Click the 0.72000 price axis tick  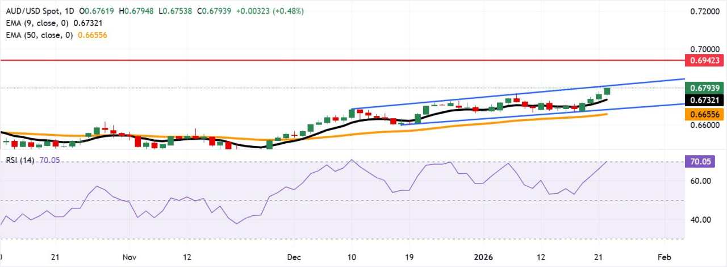(x=705, y=11)
